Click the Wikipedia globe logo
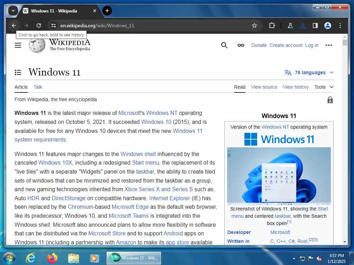Screen dimensions: 354x265 coord(37,45)
